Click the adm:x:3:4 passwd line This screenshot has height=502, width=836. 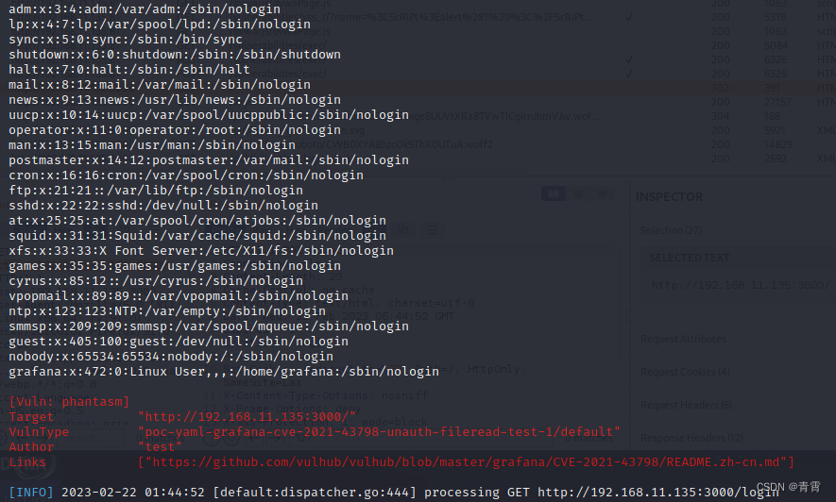click(x=145, y=9)
